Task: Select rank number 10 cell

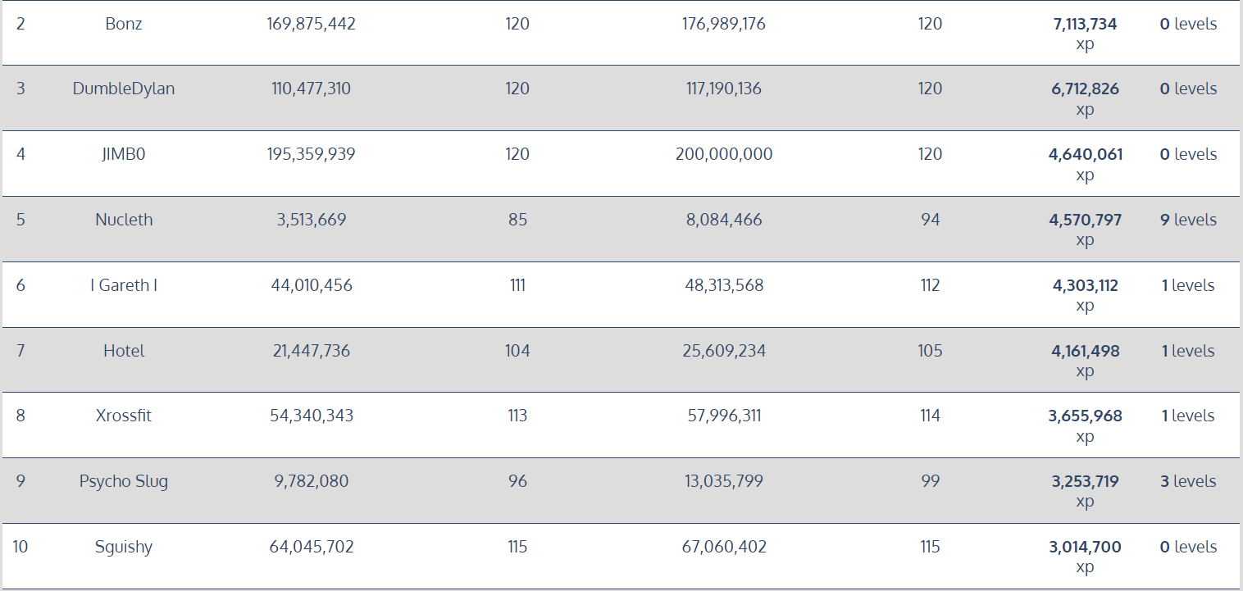Action: [x=20, y=547]
